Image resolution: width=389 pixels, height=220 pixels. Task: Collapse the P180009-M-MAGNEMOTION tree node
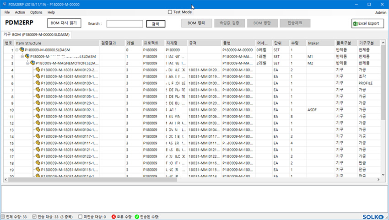(x=27, y=63)
